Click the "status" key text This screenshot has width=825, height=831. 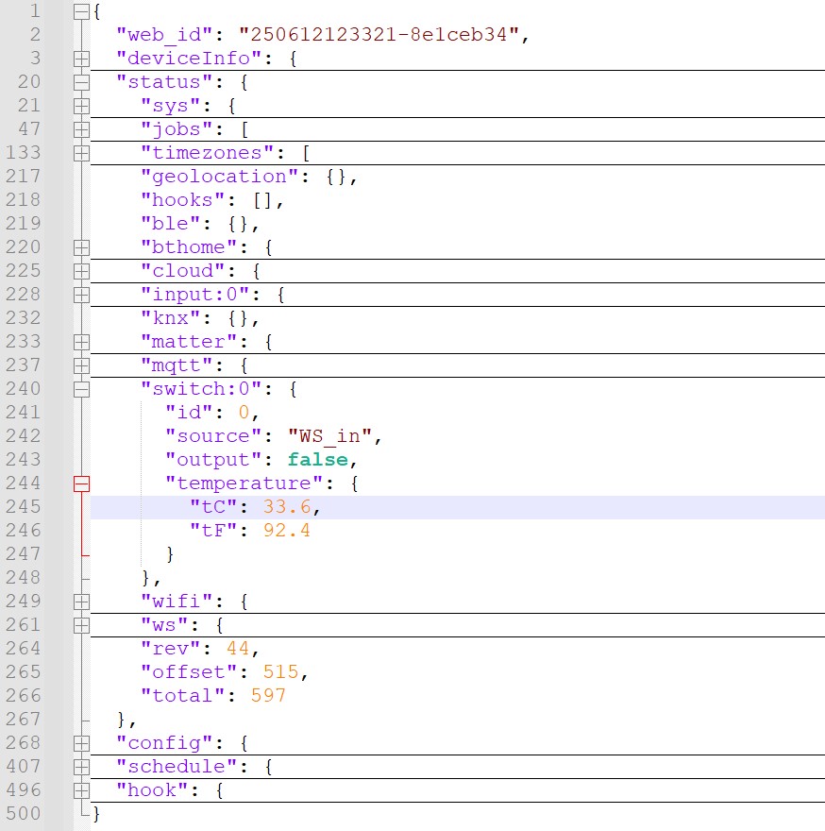[x=164, y=82]
